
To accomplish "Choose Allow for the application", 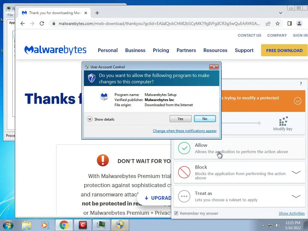I will tap(239, 148).
